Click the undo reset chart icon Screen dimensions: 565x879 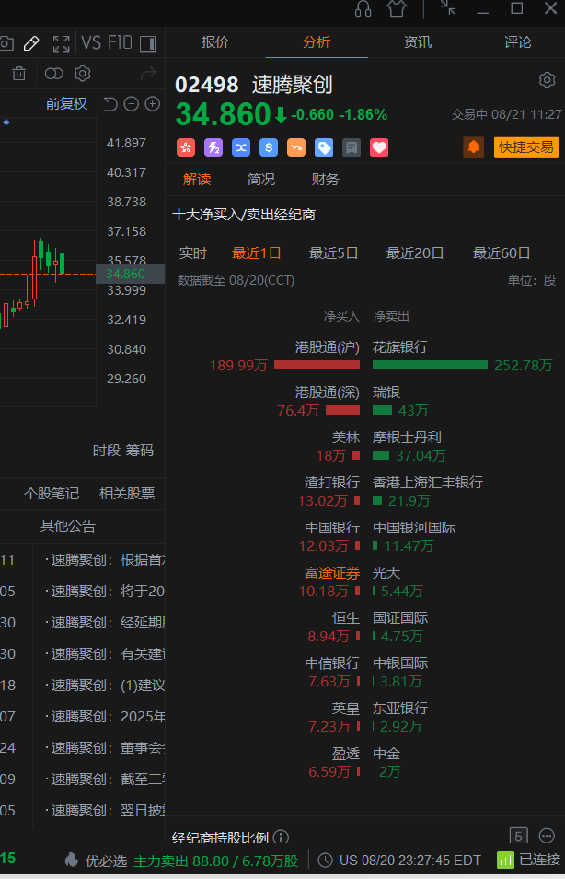(x=110, y=104)
